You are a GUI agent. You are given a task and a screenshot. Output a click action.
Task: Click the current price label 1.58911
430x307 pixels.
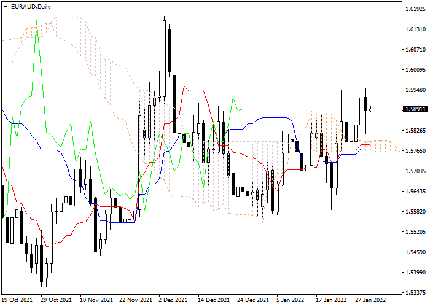tap(415, 109)
